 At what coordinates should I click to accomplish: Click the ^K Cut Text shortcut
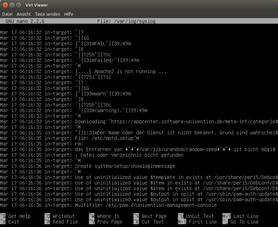pyautogui.click(x=148, y=222)
